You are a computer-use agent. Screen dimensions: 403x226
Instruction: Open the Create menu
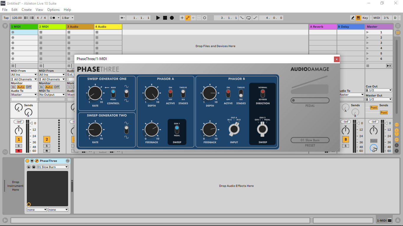27,10
